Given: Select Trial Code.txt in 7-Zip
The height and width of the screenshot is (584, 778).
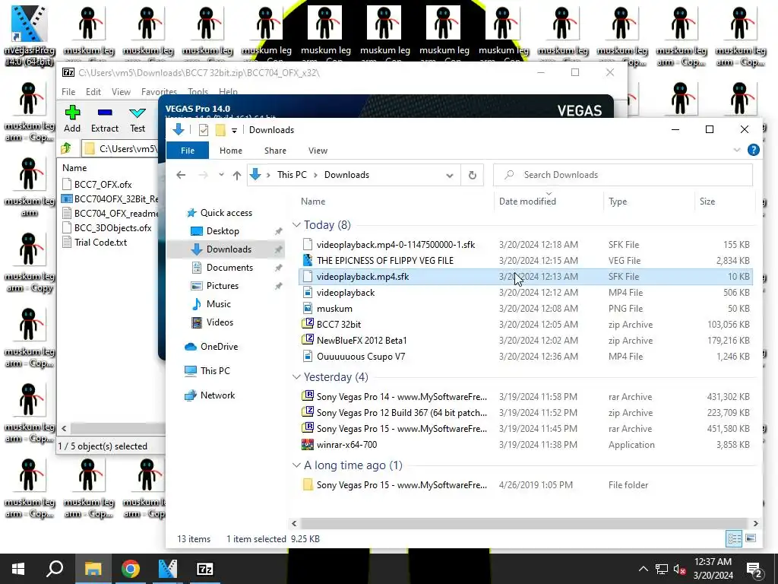Looking at the screenshot, I should pyautogui.click(x=100, y=243).
